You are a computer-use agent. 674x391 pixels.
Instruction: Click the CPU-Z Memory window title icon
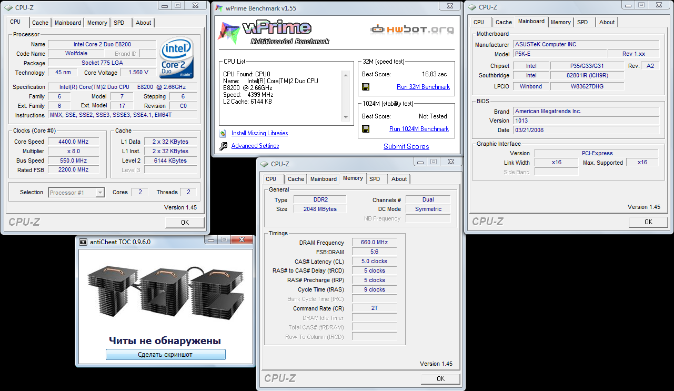pos(265,164)
